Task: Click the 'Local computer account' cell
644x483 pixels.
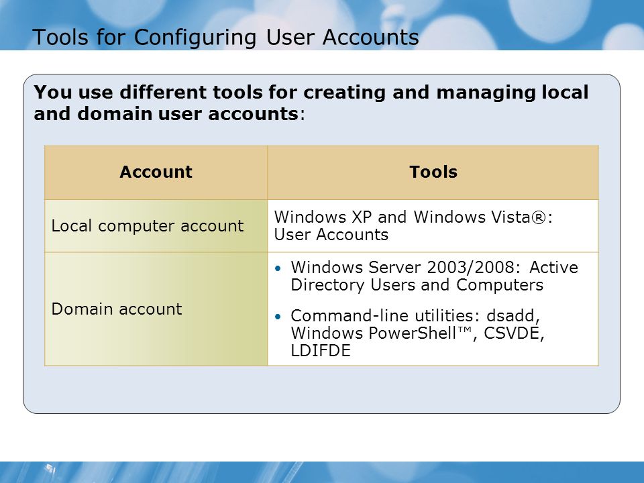Action: click(156, 226)
